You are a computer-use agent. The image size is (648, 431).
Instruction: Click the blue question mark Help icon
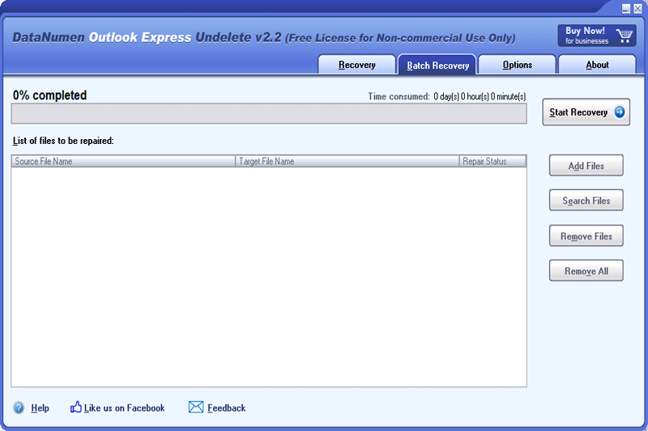[x=19, y=408]
